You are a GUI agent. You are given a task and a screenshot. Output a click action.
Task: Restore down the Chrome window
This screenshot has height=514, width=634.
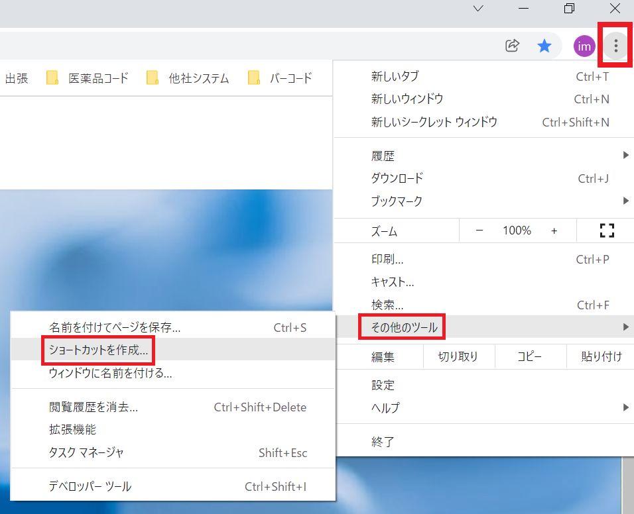[569, 8]
